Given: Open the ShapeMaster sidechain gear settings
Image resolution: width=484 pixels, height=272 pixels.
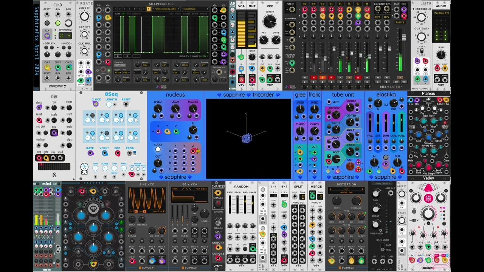Looking at the screenshot, I should (225, 72).
